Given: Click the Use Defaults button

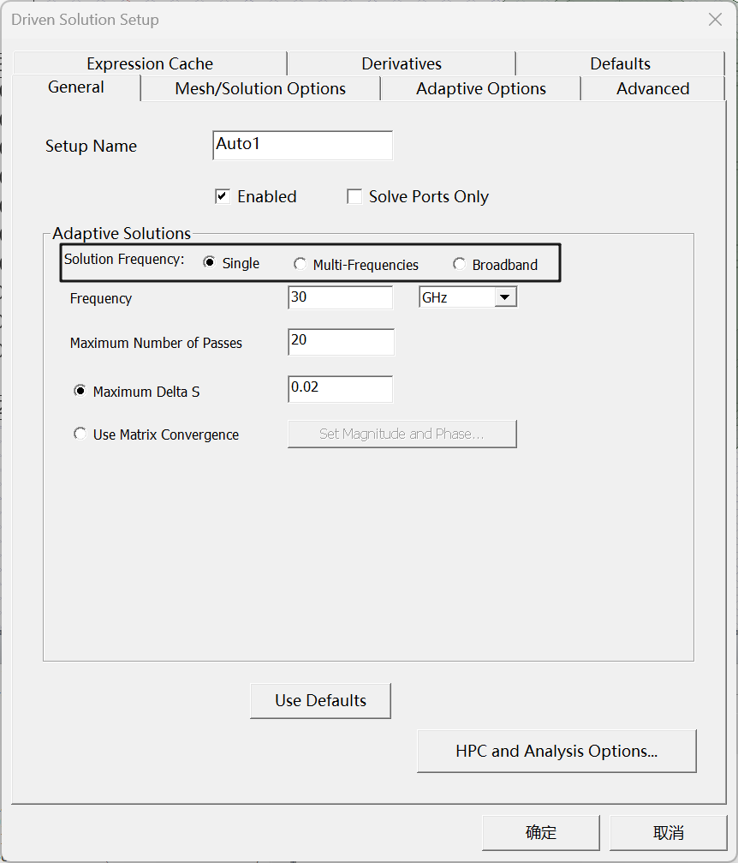Looking at the screenshot, I should 320,700.
